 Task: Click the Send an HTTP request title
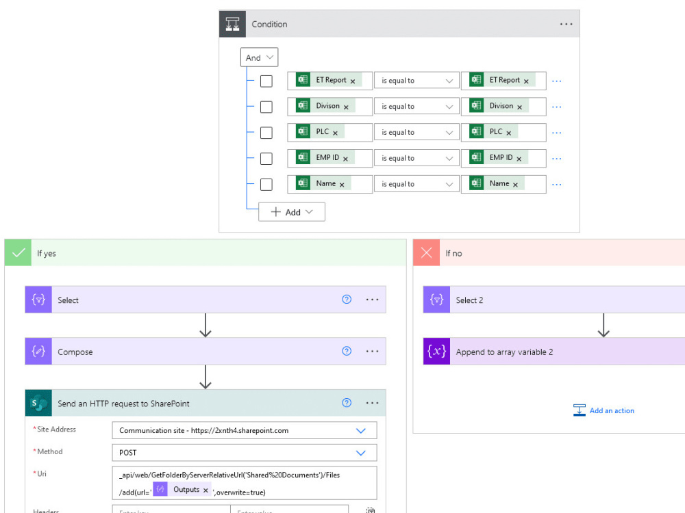tap(123, 404)
